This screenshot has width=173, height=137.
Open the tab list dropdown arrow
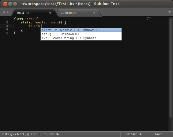pos(169,12)
